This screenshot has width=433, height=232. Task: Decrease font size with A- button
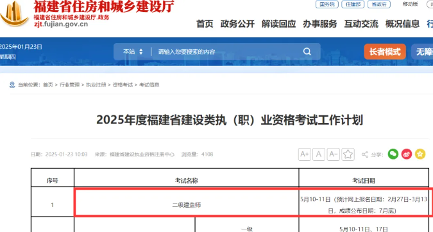[334, 154]
